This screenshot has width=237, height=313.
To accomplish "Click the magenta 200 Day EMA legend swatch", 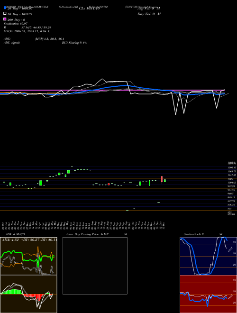I will pyautogui.click(x=5, y=19).
